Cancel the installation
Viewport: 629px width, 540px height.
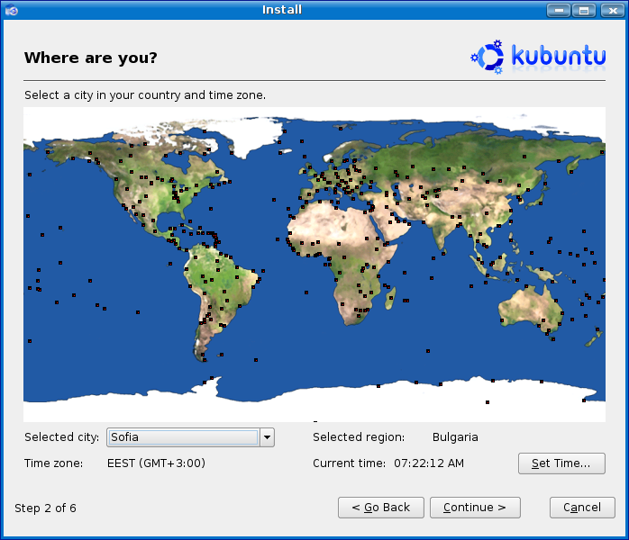pos(582,508)
